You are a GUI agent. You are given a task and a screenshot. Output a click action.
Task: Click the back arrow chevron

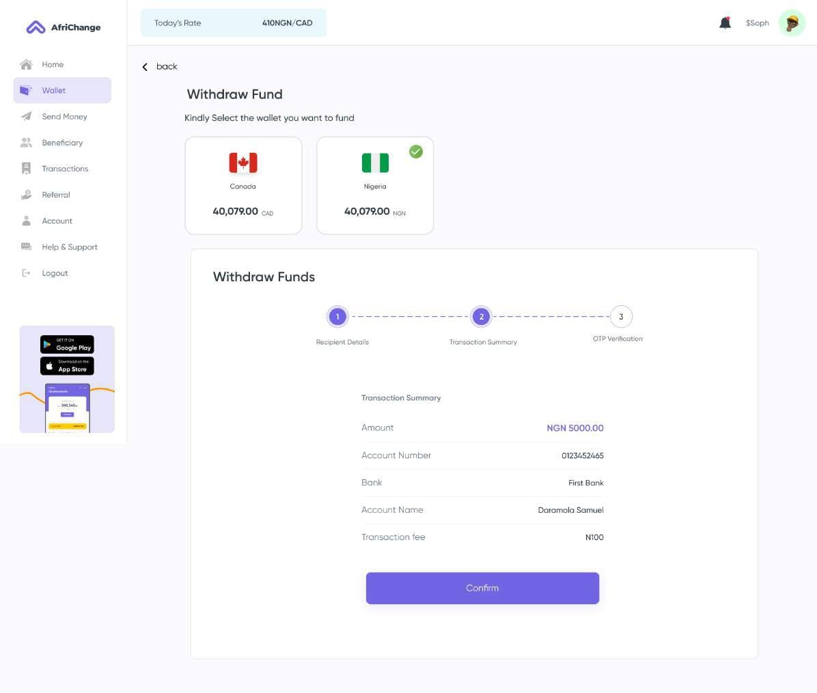pyautogui.click(x=145, y=67)
